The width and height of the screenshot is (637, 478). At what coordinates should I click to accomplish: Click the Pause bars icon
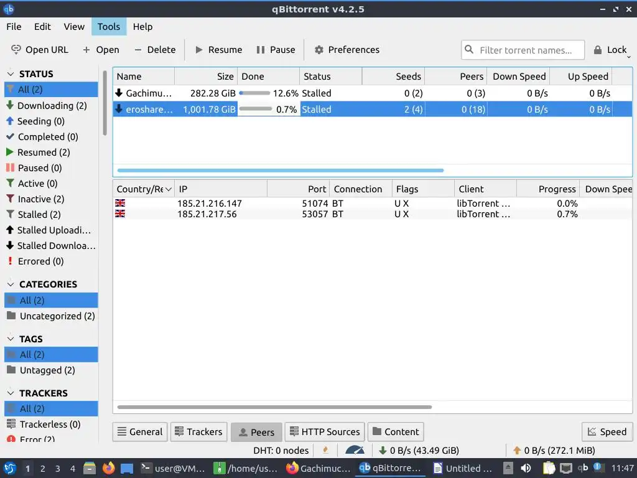(x=261, y=50)
